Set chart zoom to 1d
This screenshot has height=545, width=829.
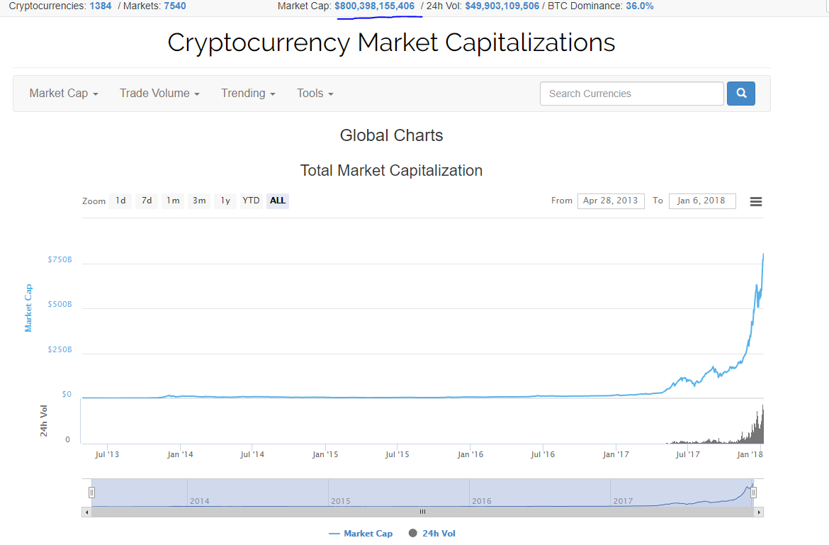coord(120,201)
